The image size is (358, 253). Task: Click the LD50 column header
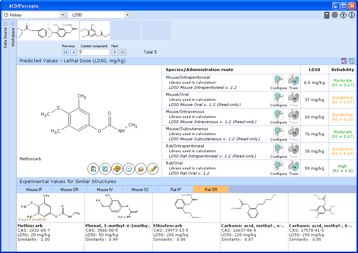pyautogui.click(x=314, y=70)
